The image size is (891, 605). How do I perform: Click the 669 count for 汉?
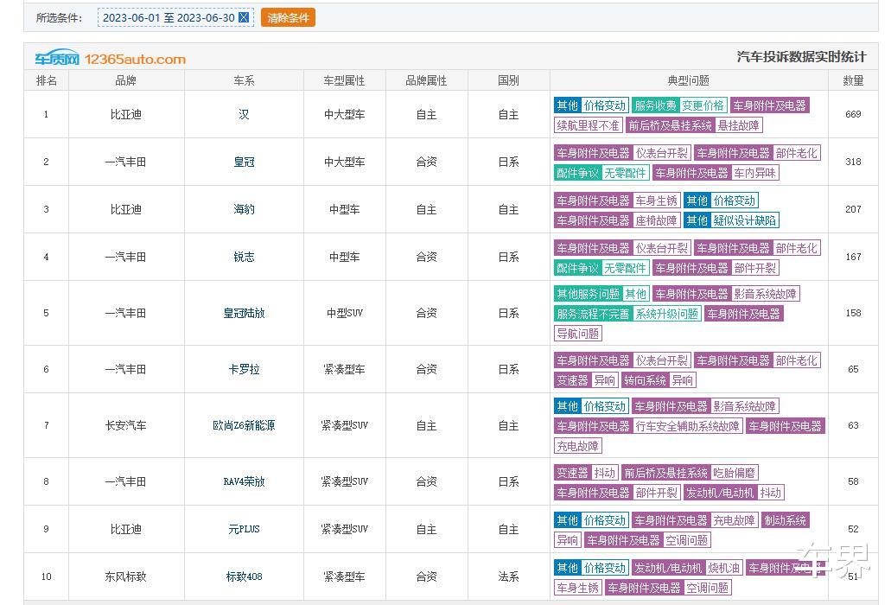pos(853,114)
